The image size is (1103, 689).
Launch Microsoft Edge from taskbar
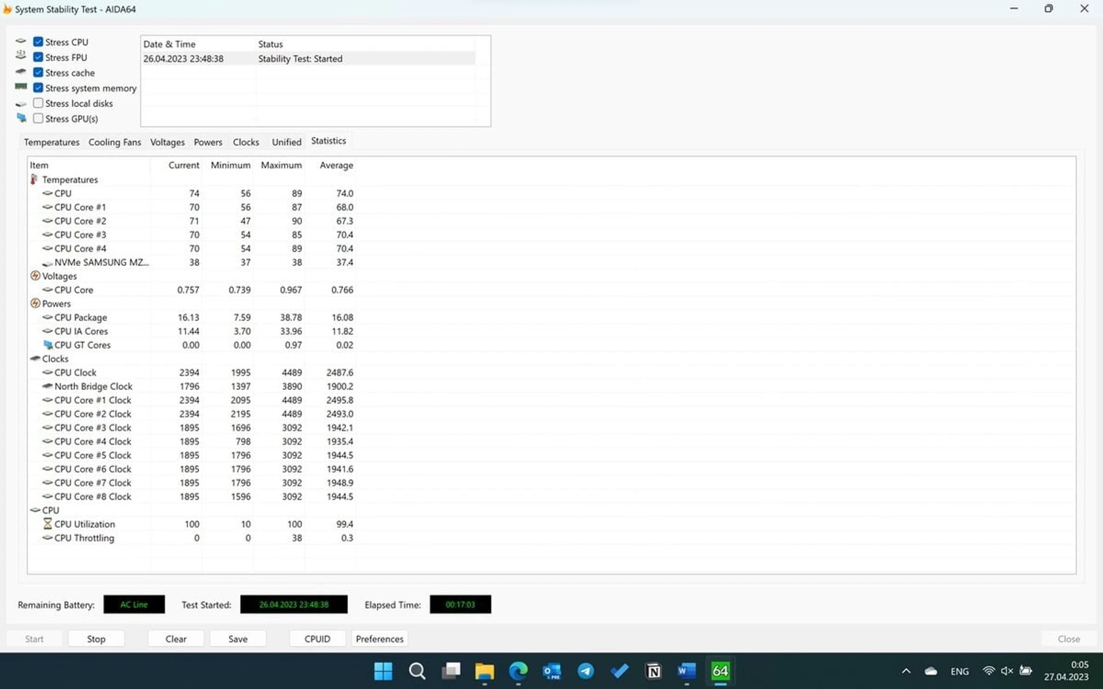point(518,671)
